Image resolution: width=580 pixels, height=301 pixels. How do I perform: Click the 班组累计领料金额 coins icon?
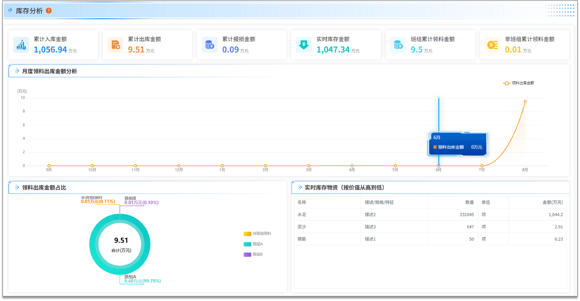(x=398, y=44)
